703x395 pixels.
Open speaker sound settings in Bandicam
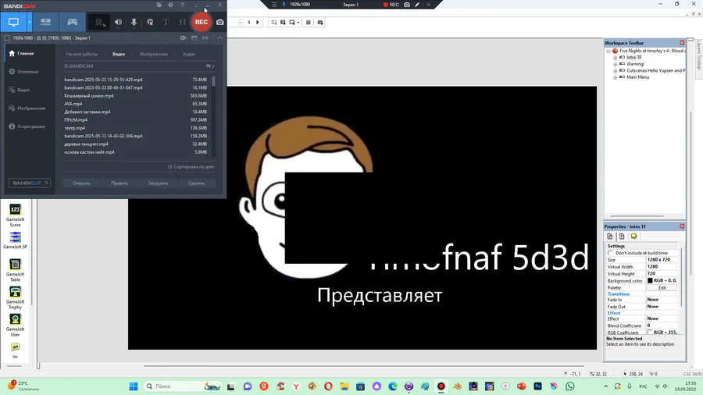[118, 22]
